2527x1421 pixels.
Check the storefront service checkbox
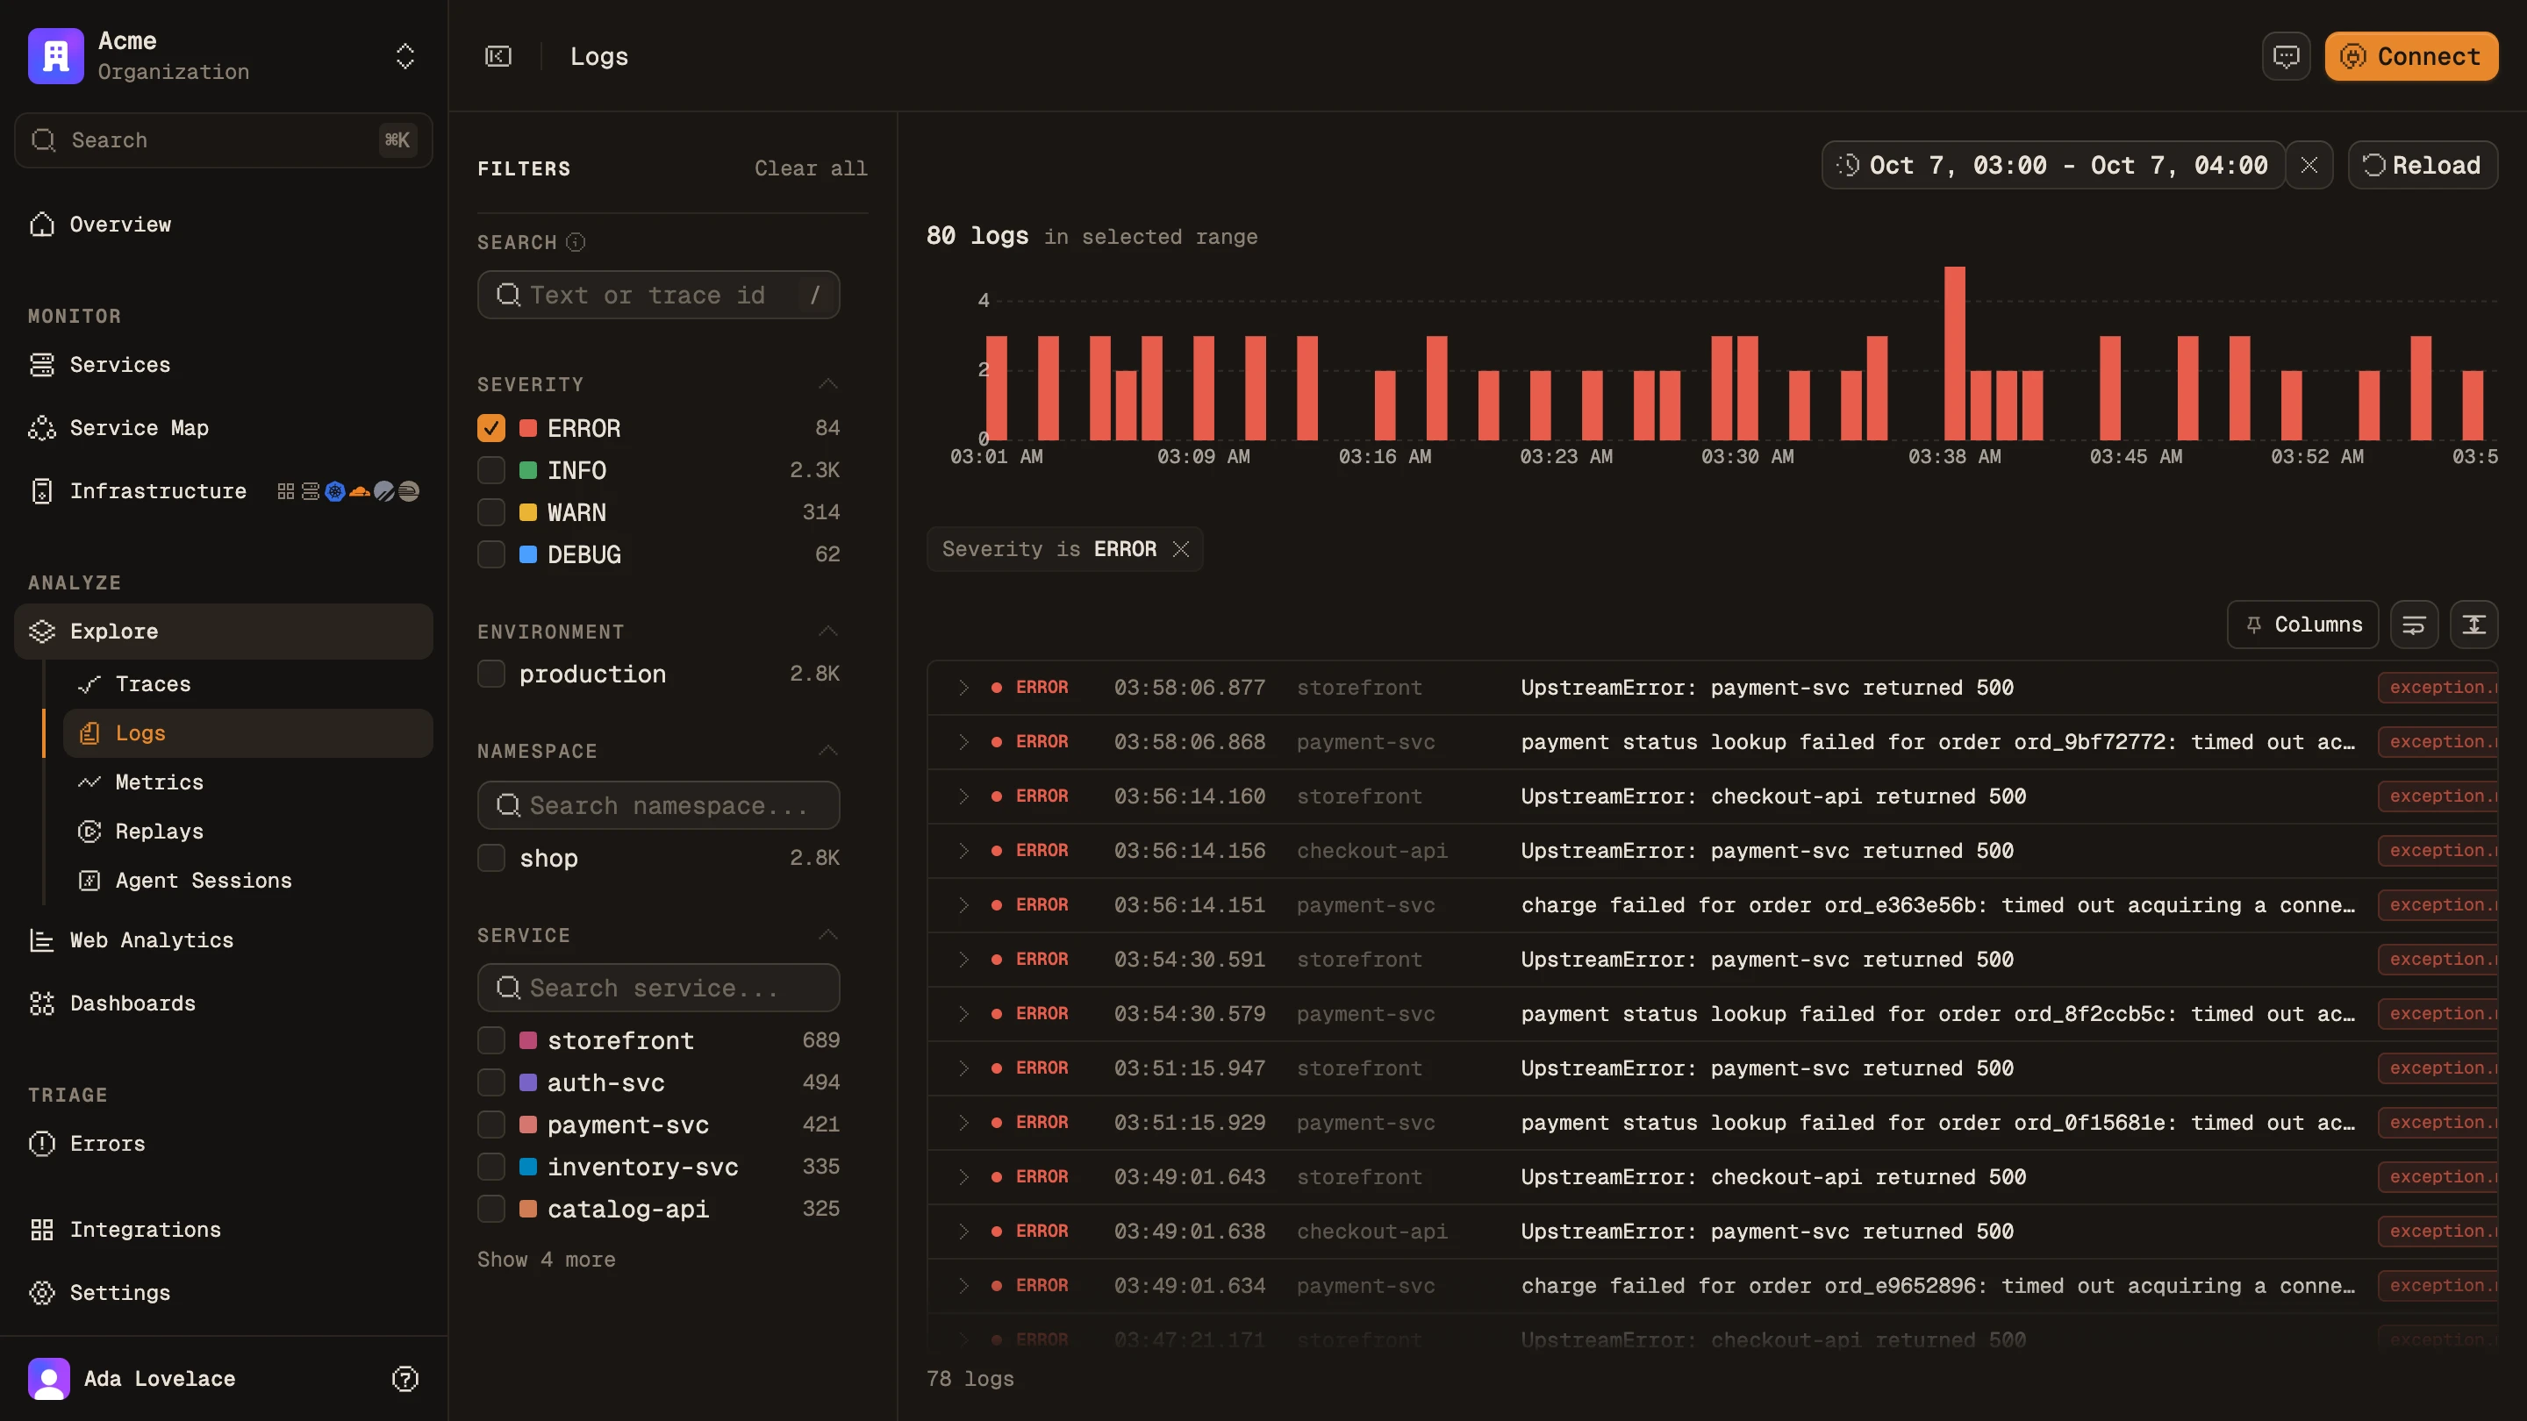point(491,1041)
